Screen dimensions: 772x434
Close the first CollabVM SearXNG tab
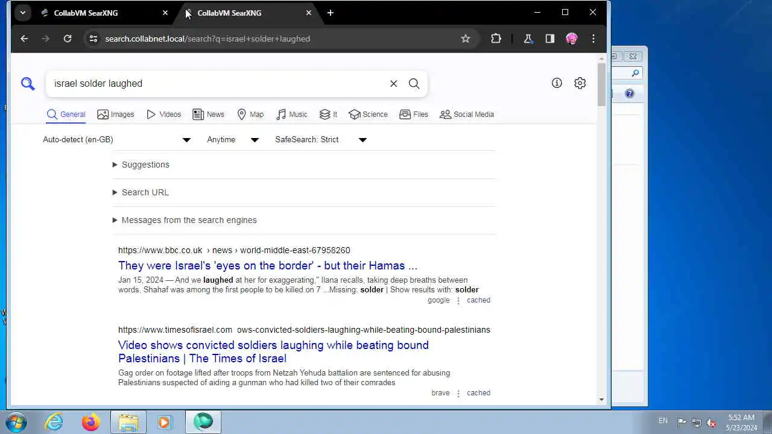[x=165, y=13]
